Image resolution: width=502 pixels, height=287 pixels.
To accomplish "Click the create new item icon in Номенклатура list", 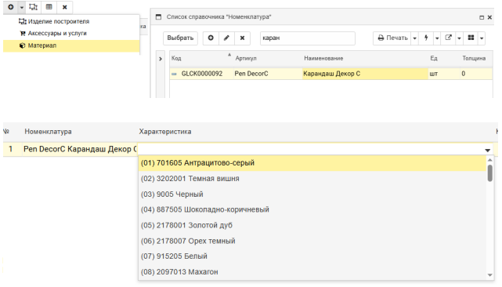I will (x=211, y=38).
